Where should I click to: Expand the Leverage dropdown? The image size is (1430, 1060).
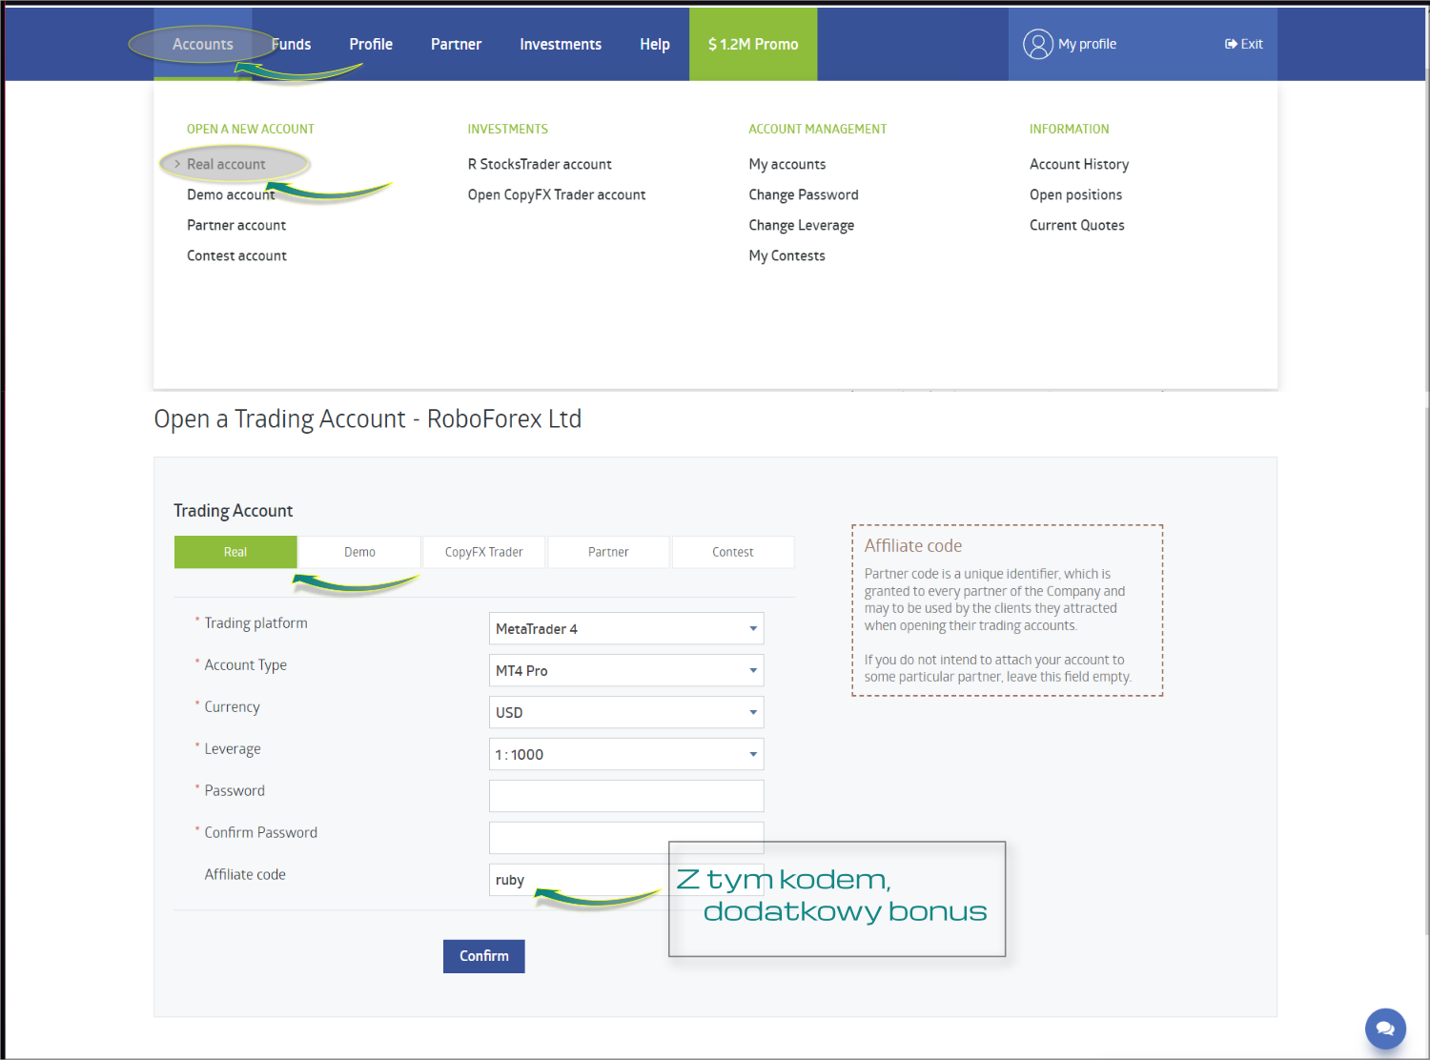tap(626, 754)
